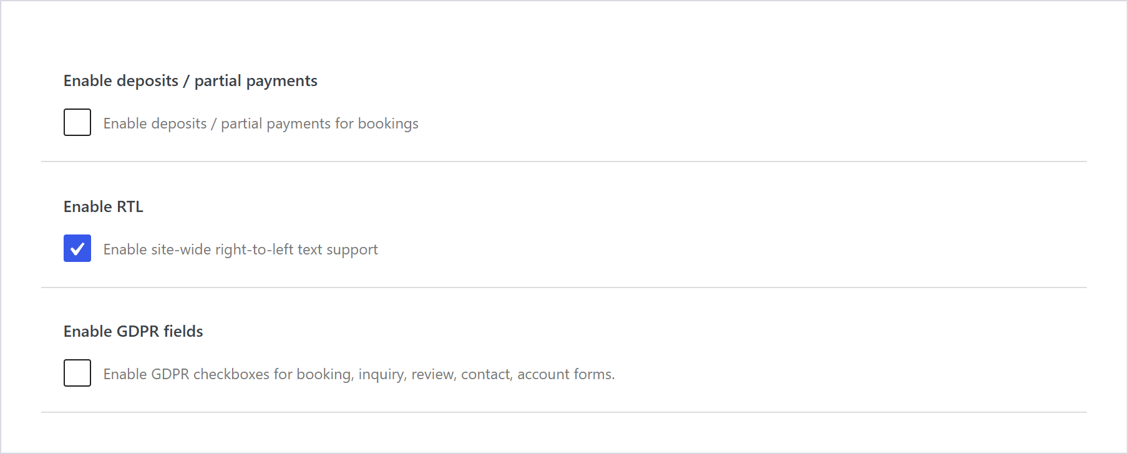Screen dimensions: 1128x454
Task: Uncheck the Enable RTL checkbox
Action: [x=77, y=248]
